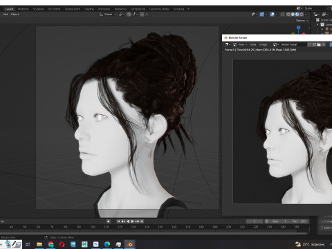Toggle show gizmos button
Screen dimensions: 332x249
[262, 15]
